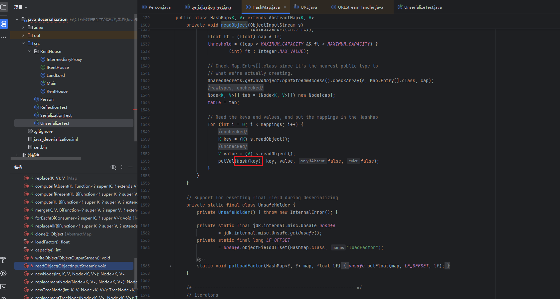Open the project view dropdown

tap(21, 7)
